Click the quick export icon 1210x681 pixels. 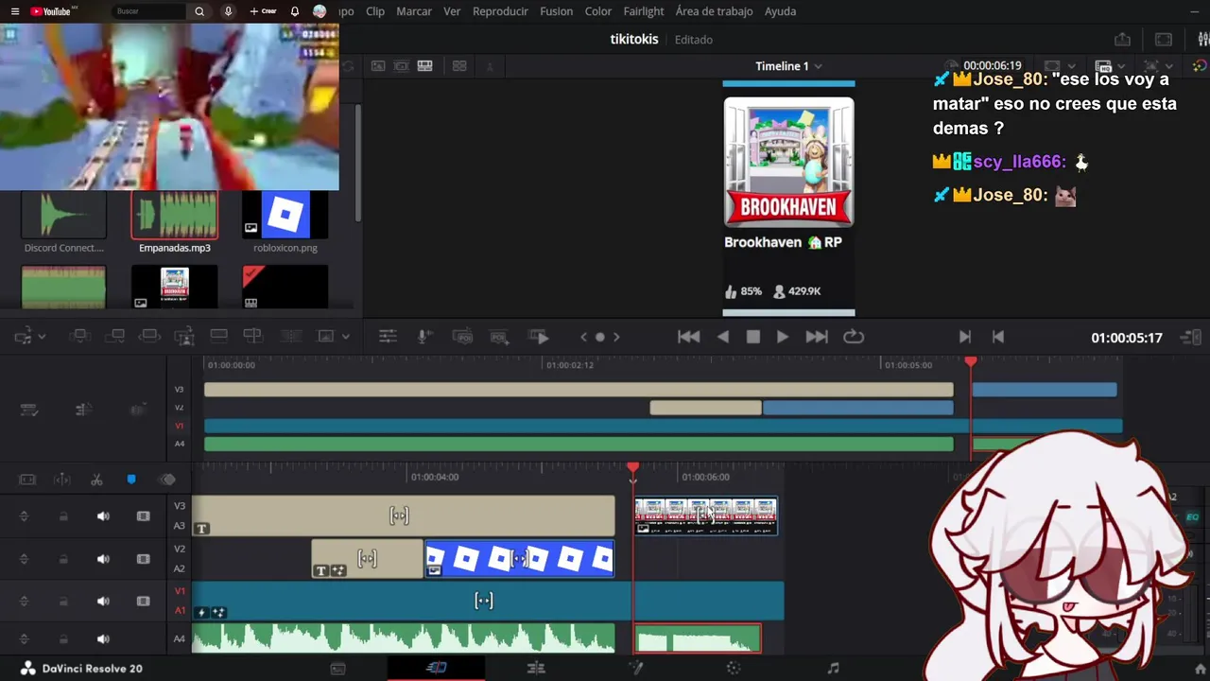(x=1122, y=40)
